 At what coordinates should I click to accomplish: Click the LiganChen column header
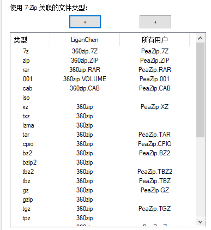point(85,40)
